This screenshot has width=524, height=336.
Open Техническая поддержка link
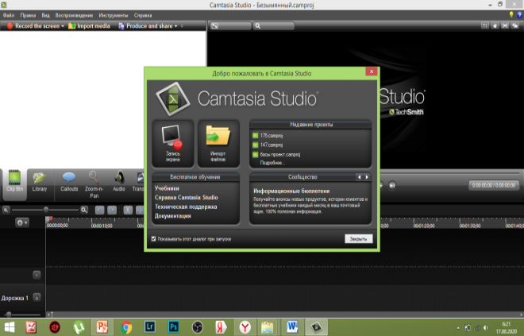pos(186,207)
